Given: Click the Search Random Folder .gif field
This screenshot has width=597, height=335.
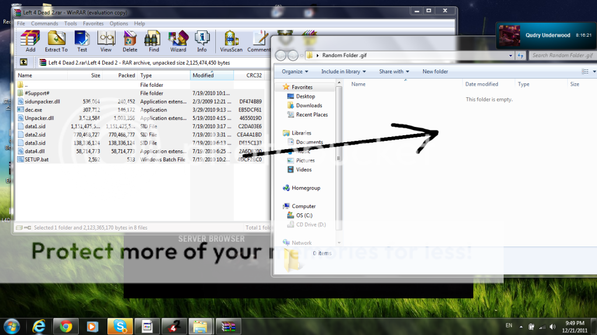Looking at the screenshot, I should (563, 55).
